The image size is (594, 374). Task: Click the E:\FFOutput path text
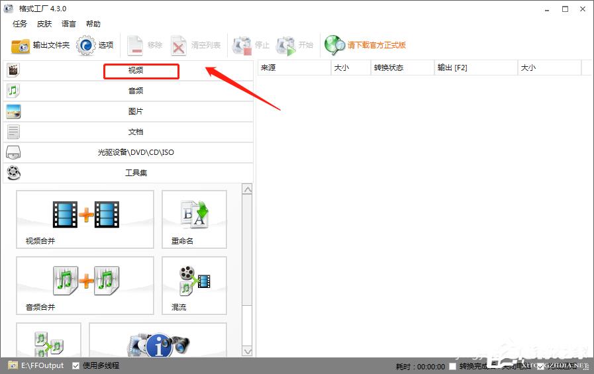click(42, 365)
